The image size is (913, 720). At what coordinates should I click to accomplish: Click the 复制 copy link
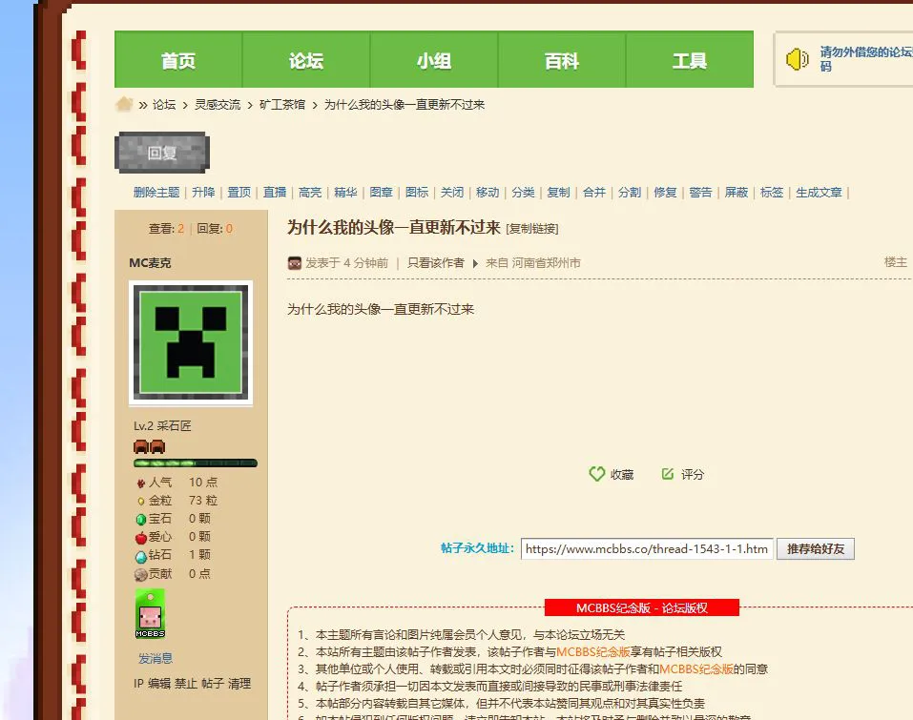click(558, 192)
